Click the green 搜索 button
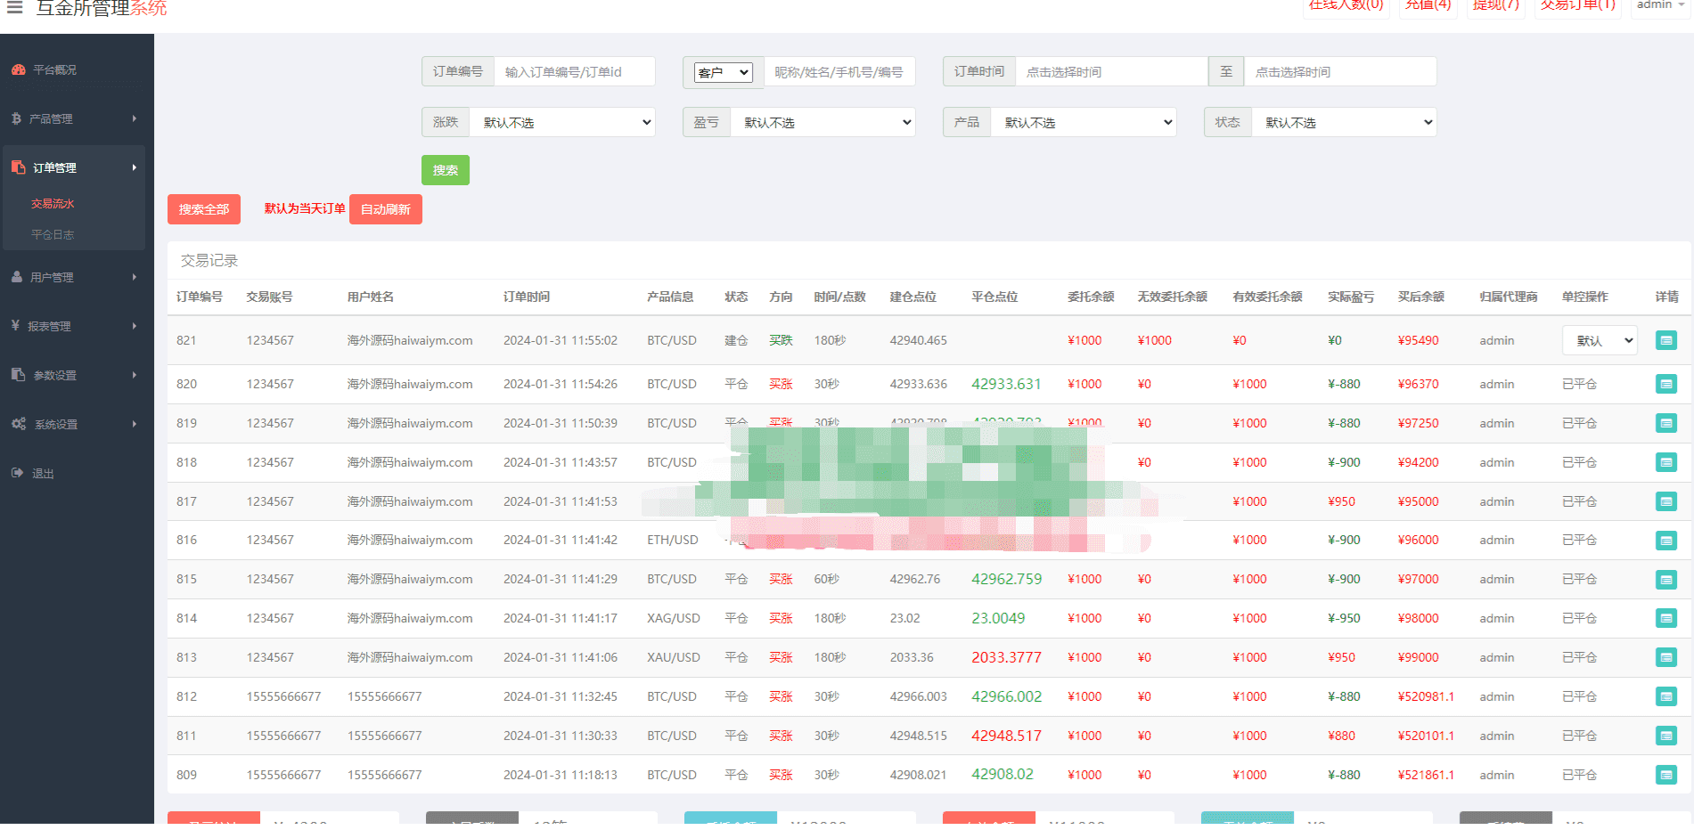 (446, 170)
